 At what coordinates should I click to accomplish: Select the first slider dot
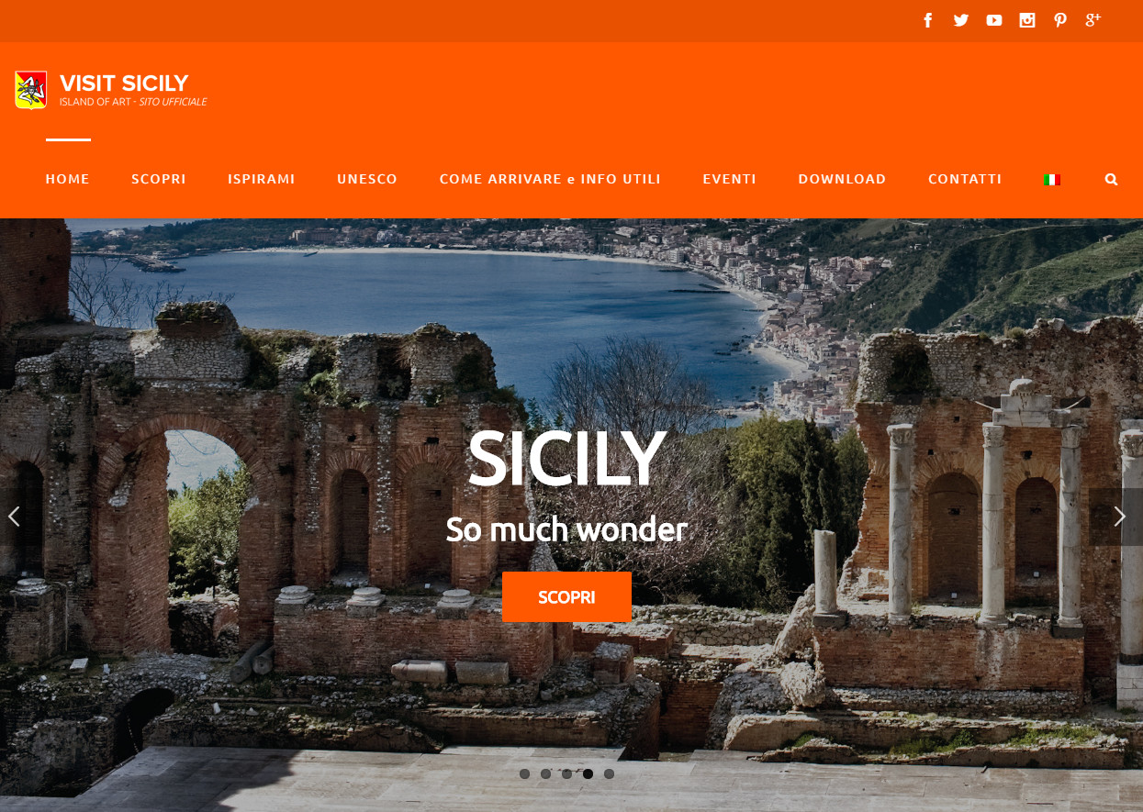click(x=525, y=773)
